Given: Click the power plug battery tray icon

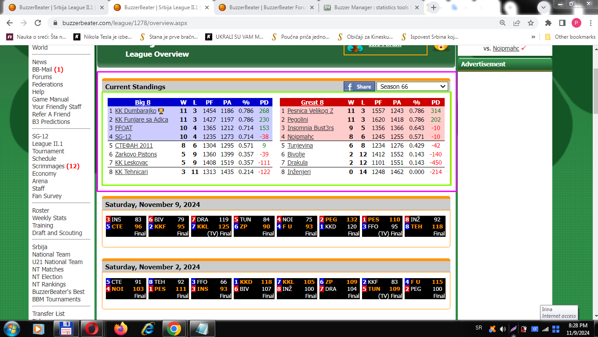Looking at the screenshot, I should coord(524,329).
